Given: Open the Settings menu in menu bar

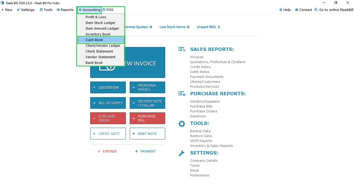Looking at the screenshot, I should click(x=26, y=10).
